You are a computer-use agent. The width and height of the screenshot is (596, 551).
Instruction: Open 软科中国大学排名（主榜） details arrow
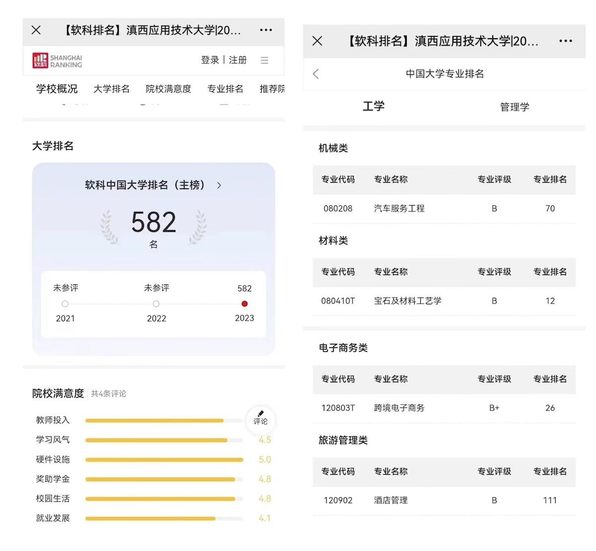(x=219, y=186)
